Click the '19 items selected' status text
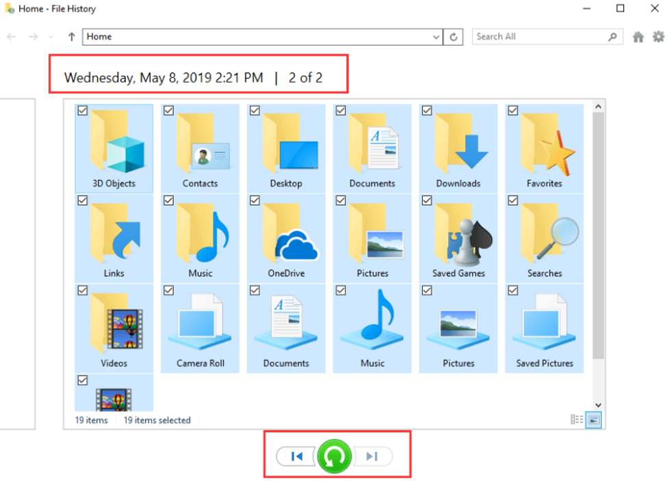This screenshot has height=481, width=672. point(157,420)
